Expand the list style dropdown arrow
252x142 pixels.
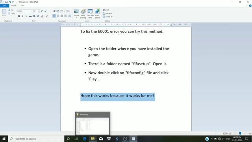[x=64, y=11]
